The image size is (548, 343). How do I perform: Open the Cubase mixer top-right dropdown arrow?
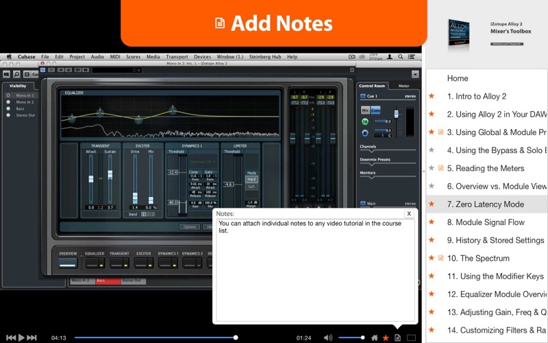pos(415,74)
